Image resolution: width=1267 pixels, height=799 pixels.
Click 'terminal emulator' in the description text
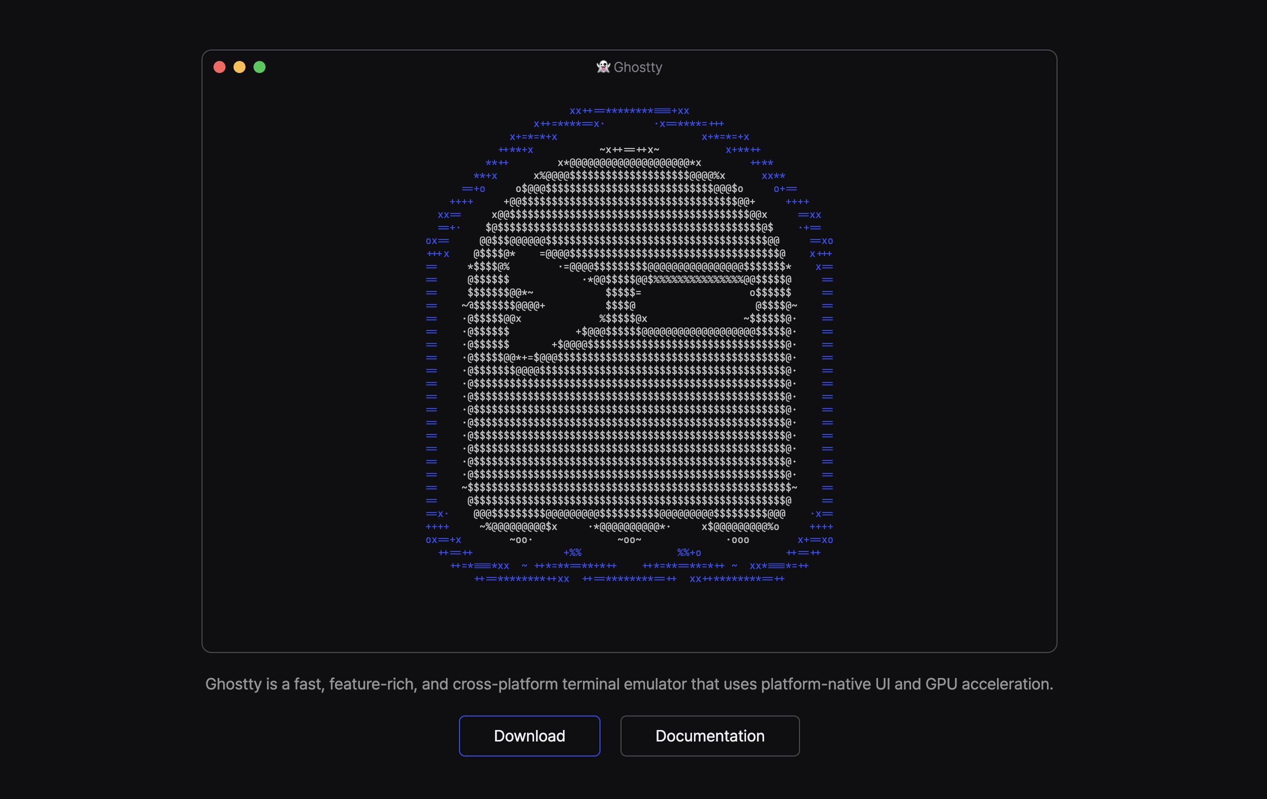[624, 684]
